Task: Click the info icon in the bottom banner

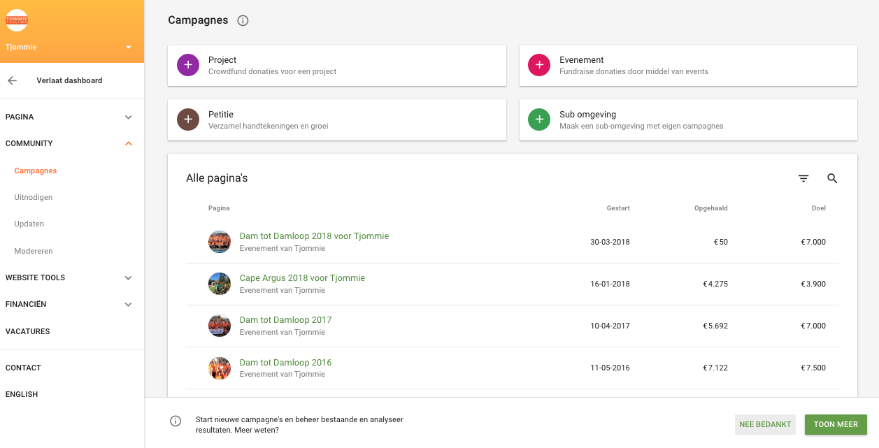Action: point(176,421)
